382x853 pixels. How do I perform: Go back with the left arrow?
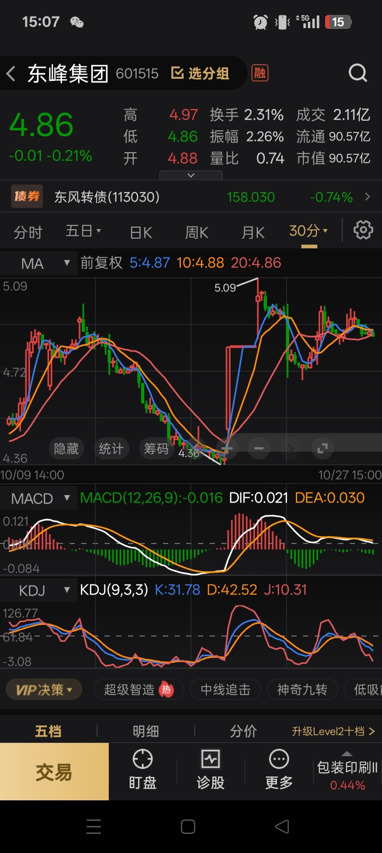pos(11,73)
